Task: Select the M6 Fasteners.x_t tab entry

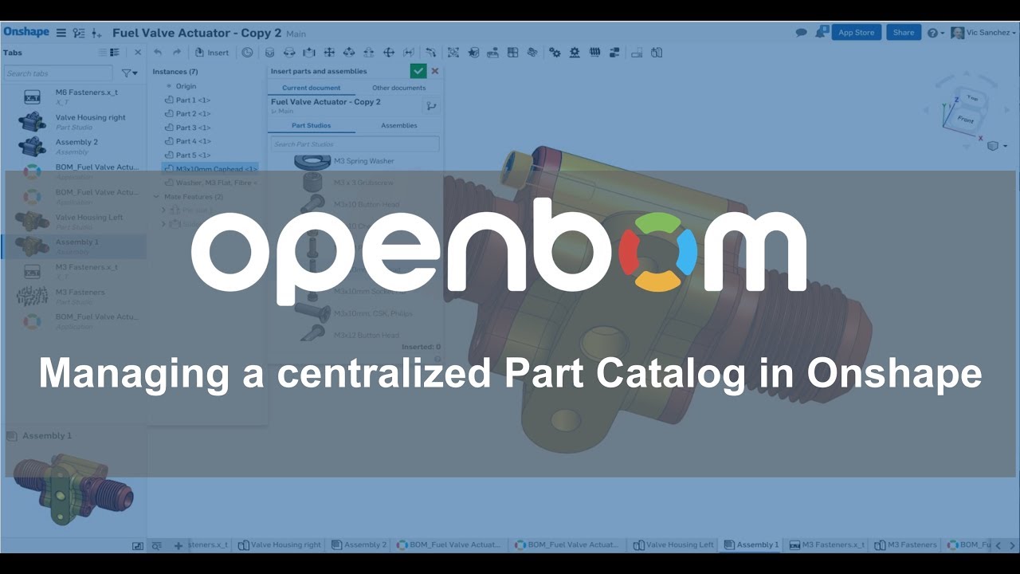Action: (73, 96)
